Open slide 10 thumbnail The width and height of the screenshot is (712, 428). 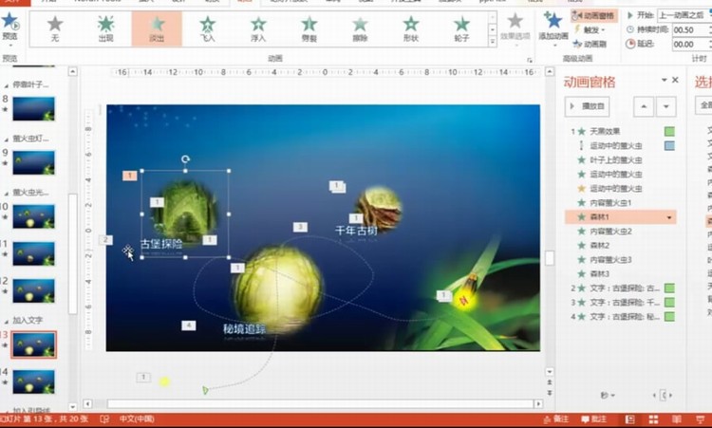point(33,216)
